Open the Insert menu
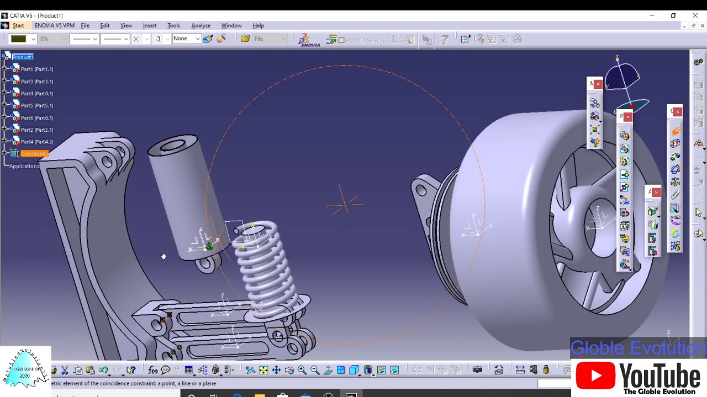The height and width of the screenshot is (397, 707). point(150,25)
